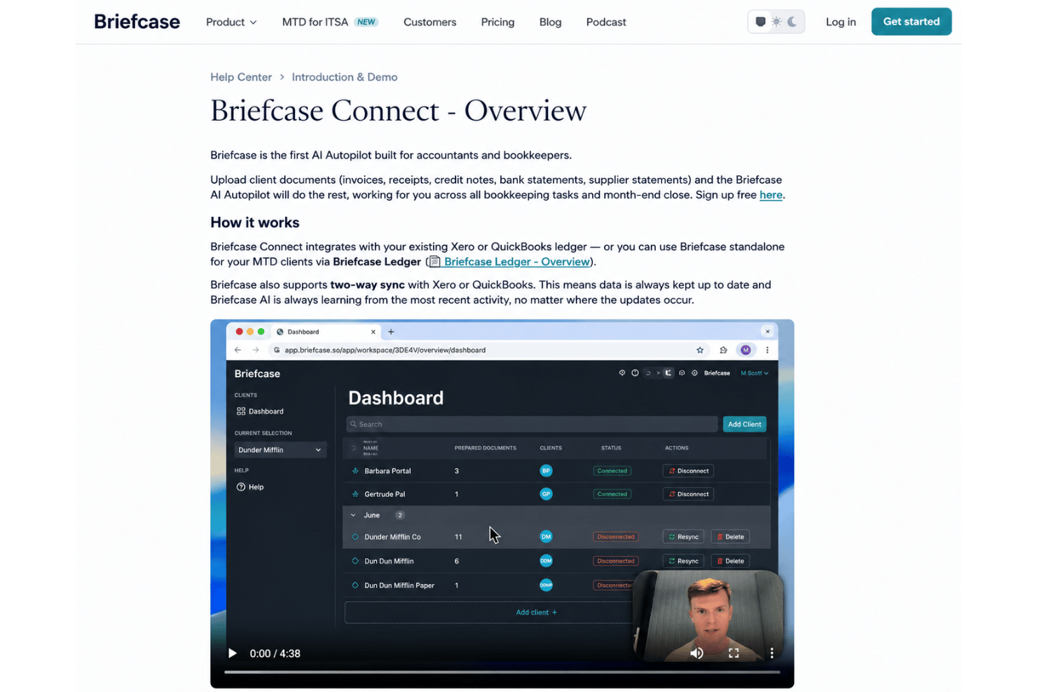Click Disconnect for Barbara Portal in video

688,471
